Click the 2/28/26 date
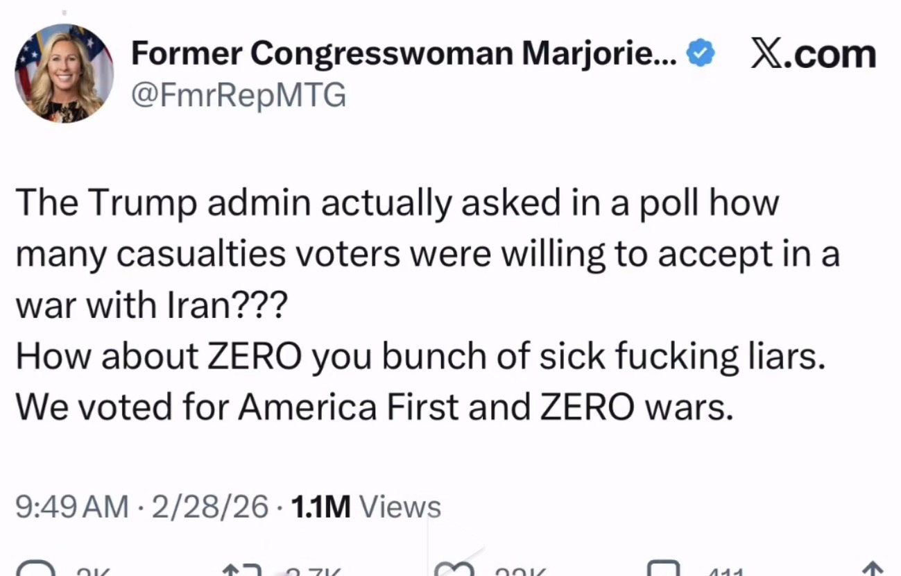This screenshot has width=901, height=576. coord(209,507)
